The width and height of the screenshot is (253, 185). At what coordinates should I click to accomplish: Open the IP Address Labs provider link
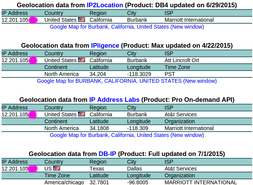pyautogui.click(x=114, y=100)
